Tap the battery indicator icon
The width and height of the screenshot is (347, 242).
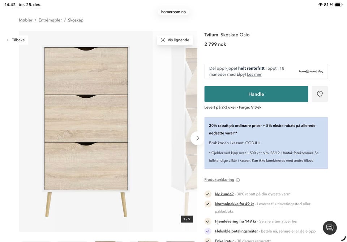(338, 5)
